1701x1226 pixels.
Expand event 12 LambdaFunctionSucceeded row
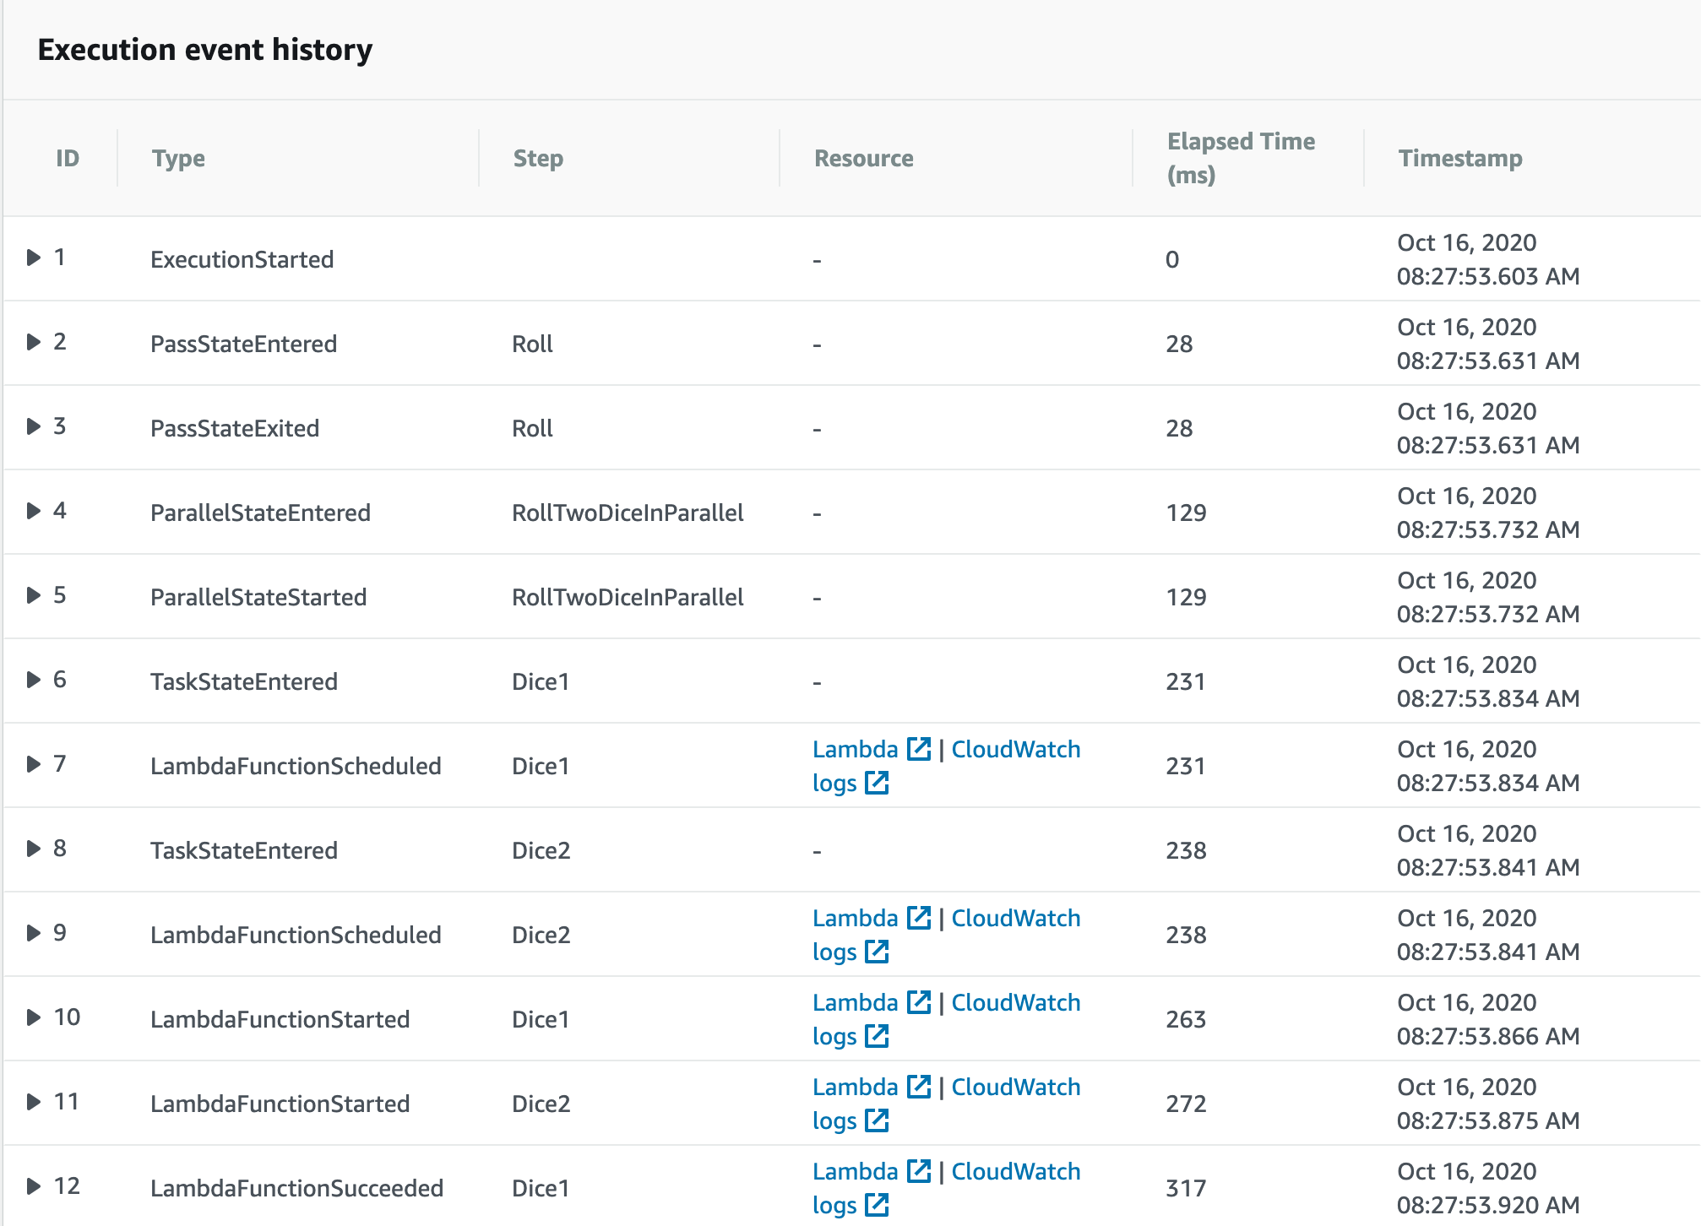[x=34, y=1186]
